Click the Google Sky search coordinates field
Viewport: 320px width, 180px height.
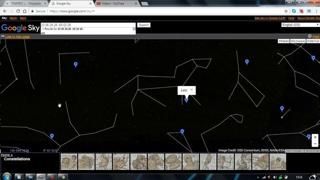click(88, 25)
